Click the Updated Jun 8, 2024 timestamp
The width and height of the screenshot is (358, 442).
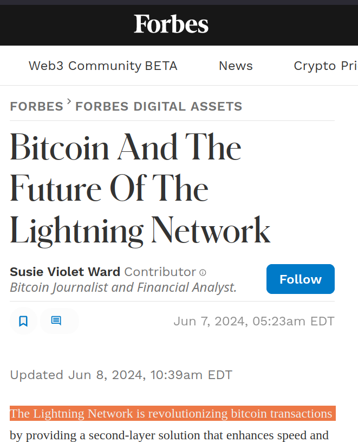point(121,375)
